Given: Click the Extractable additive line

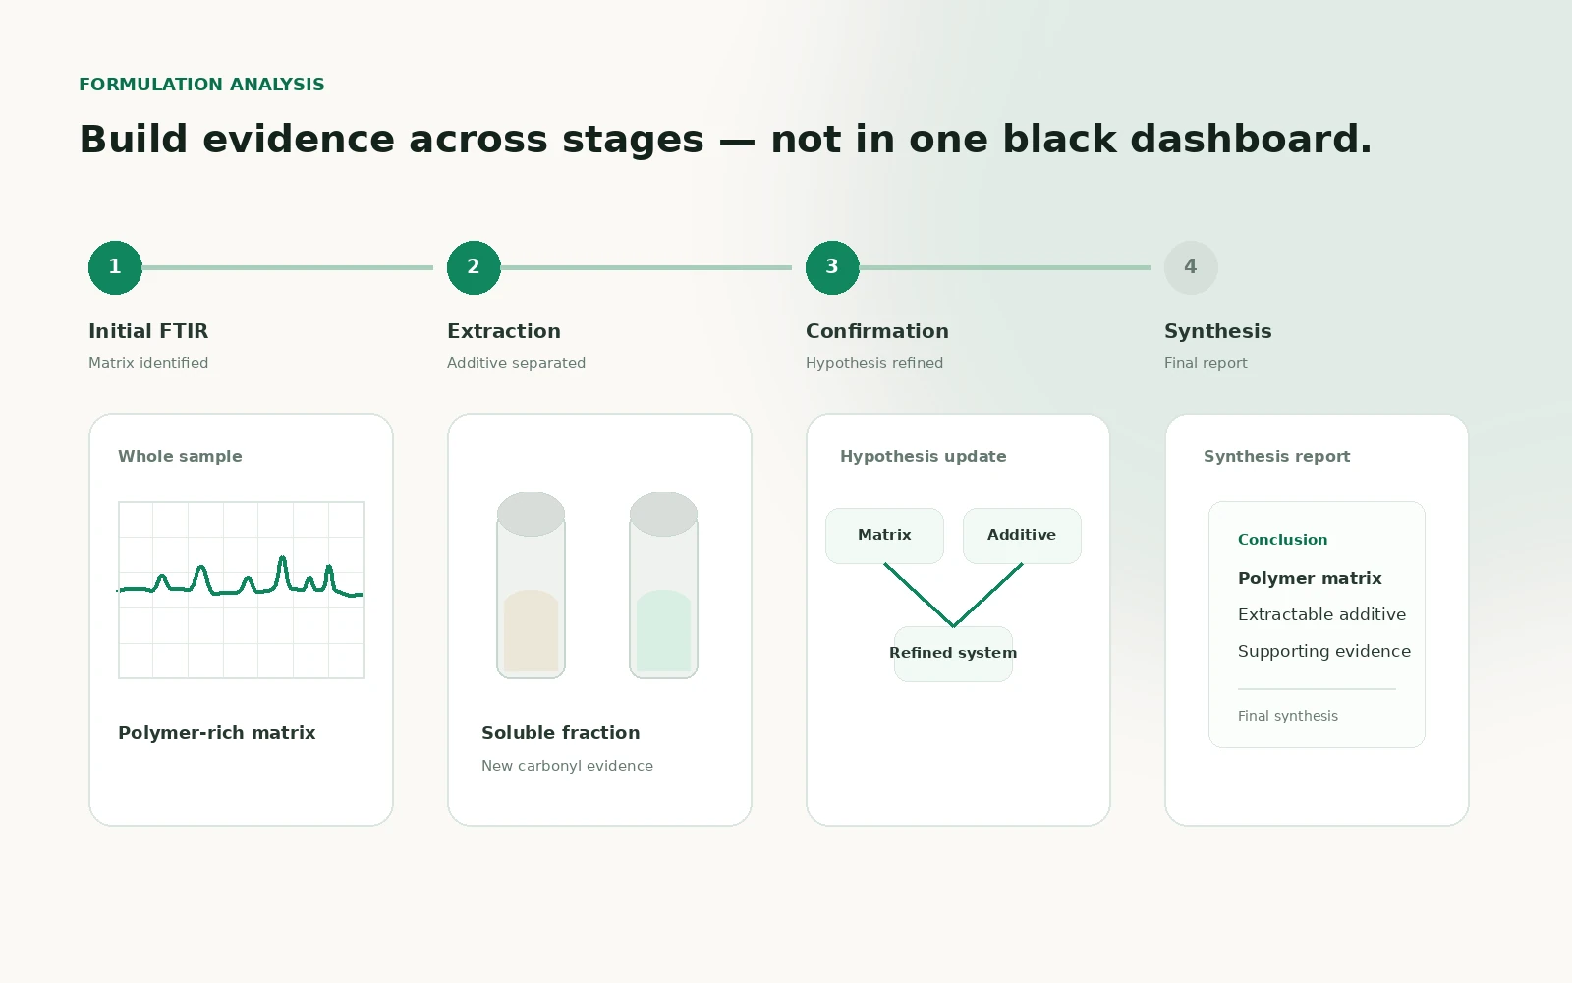Looking at the screenshot, I should pos(1321,614).
